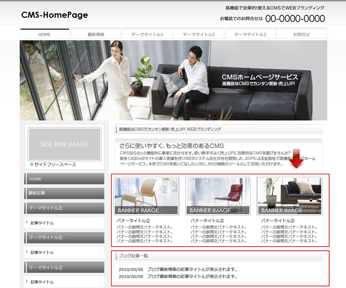Open the お問合せ contact tab

[301, 34]
